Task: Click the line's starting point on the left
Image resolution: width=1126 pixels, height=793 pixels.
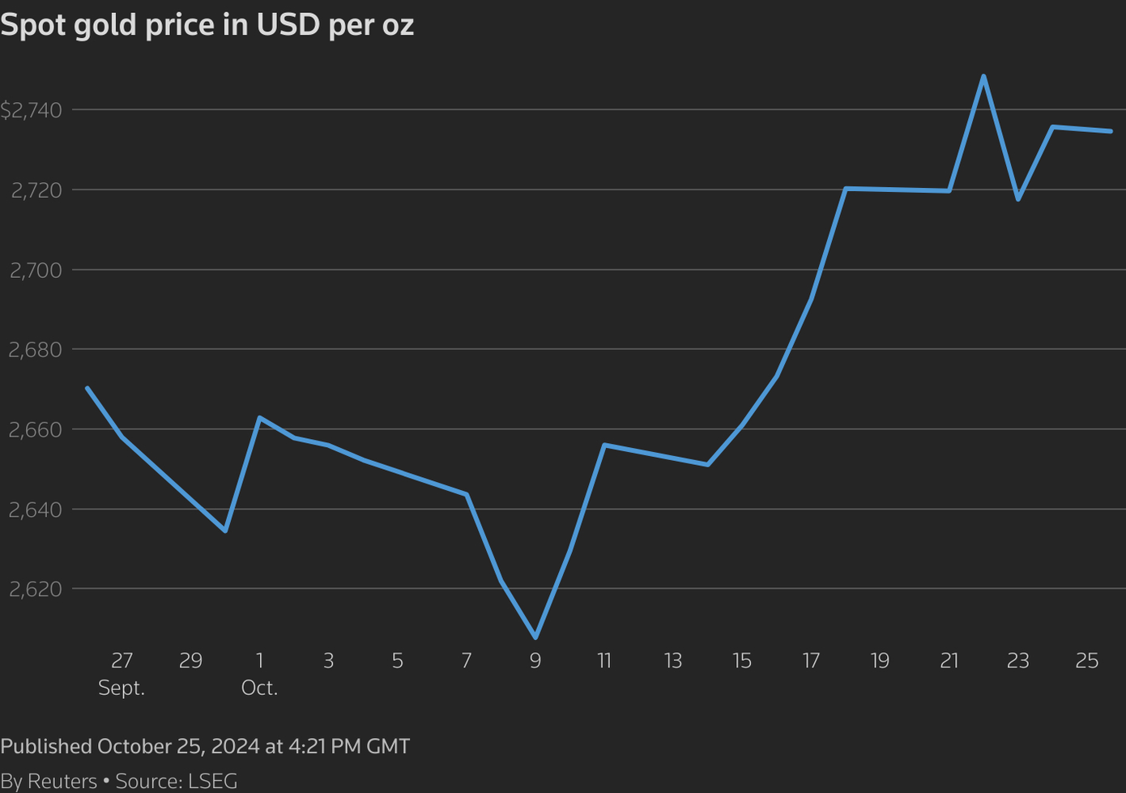Action: (x=87, y=388)
